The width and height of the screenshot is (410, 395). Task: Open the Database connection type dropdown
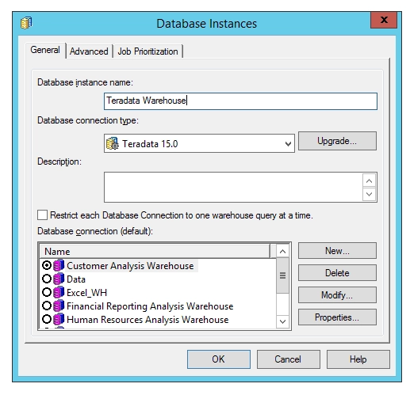[288, 144]
